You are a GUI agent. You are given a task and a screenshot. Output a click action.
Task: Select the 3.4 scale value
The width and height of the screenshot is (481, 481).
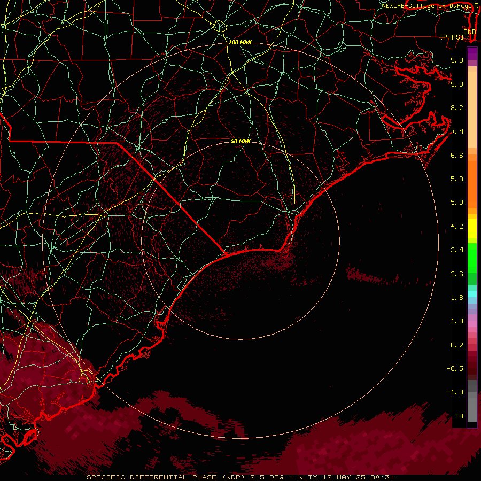[457, 250]
